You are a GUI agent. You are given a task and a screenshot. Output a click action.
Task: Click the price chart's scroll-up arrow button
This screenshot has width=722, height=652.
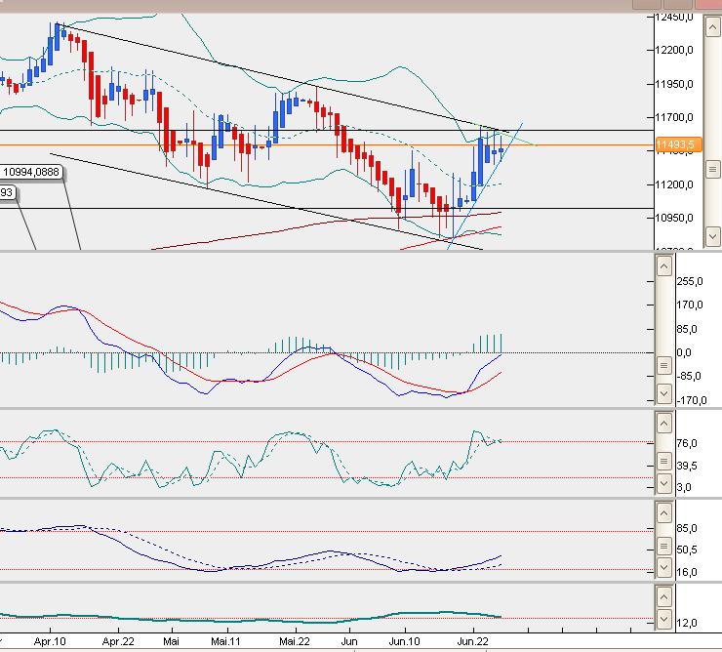(712, 27)
